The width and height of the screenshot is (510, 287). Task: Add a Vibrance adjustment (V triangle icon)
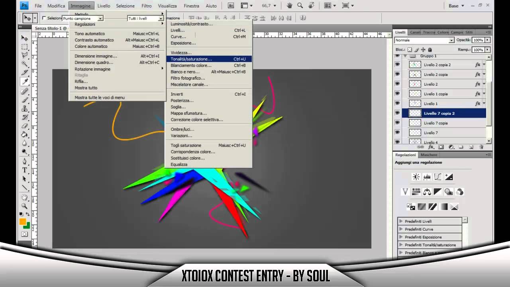point(405,192)
